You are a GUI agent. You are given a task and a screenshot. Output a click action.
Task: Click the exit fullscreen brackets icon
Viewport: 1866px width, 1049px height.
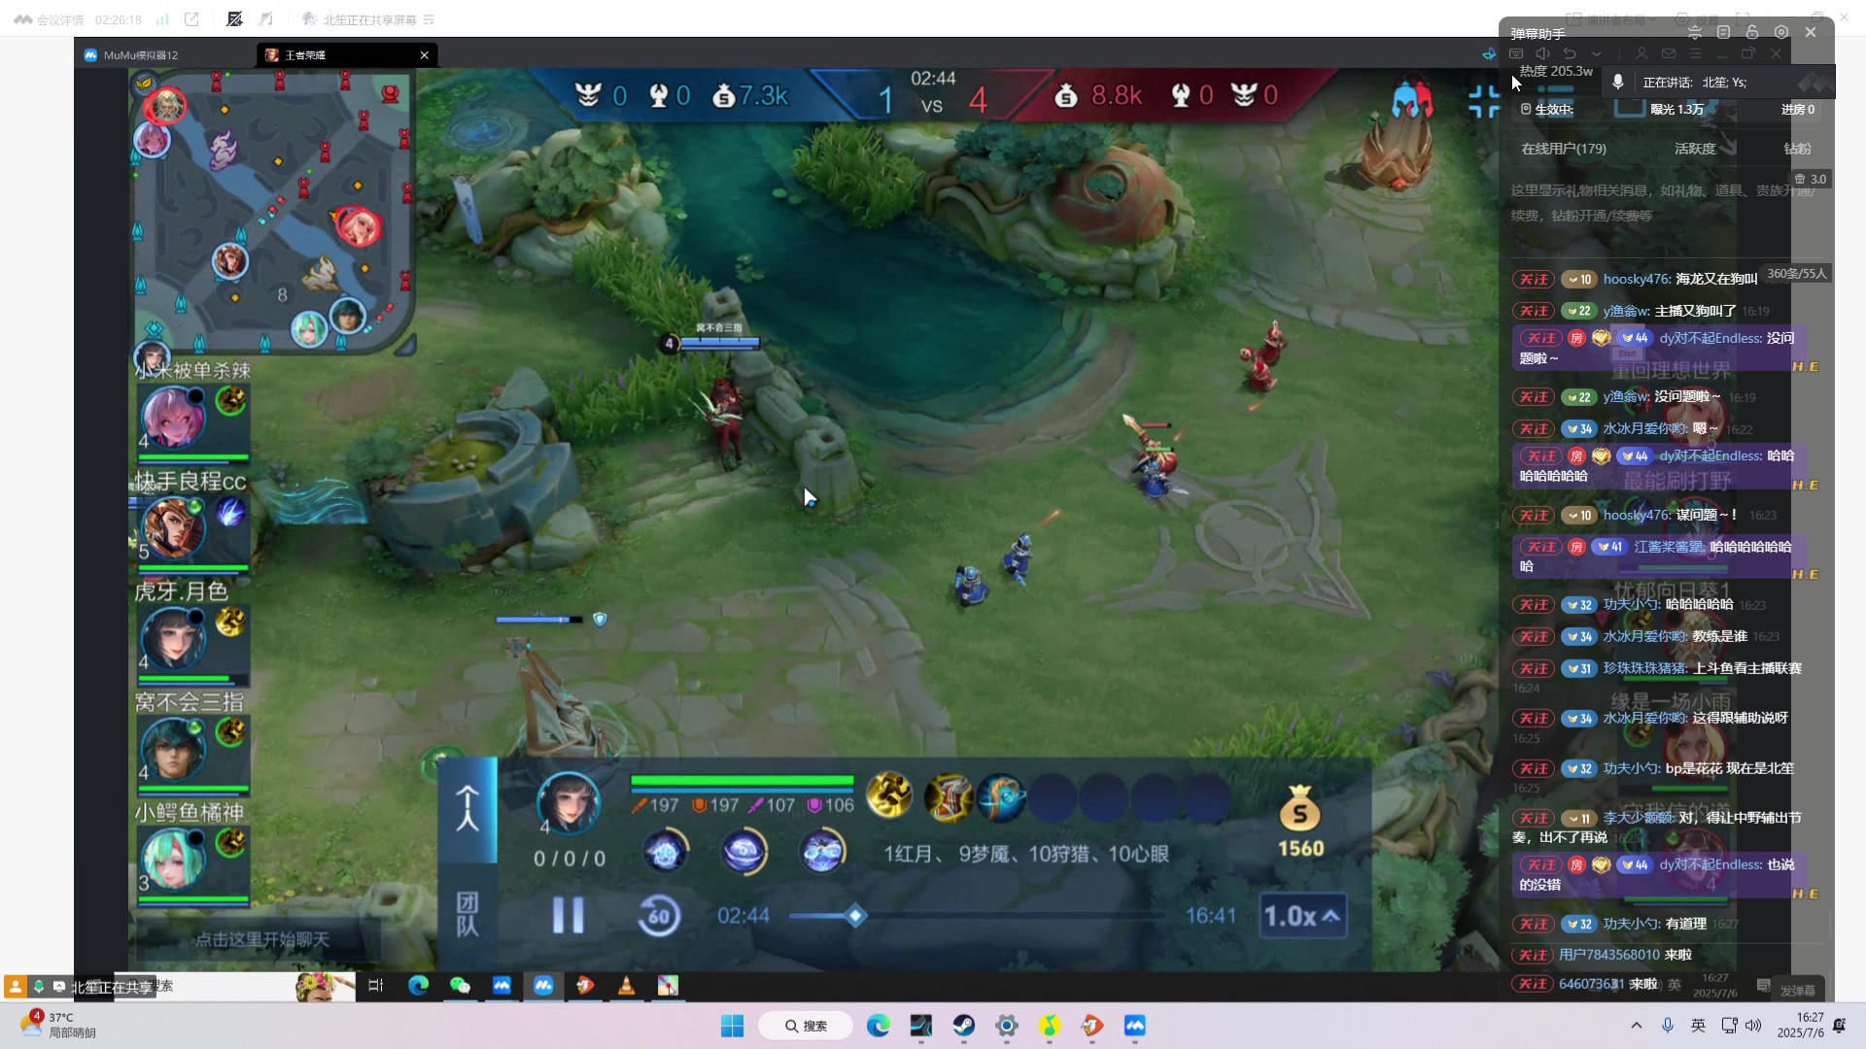coord(1483,101)
